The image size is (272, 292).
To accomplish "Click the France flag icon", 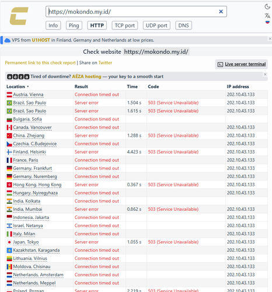I will (x=9, y=160).
